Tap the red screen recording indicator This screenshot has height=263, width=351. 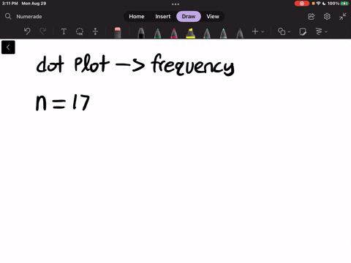tap(302, 4)
